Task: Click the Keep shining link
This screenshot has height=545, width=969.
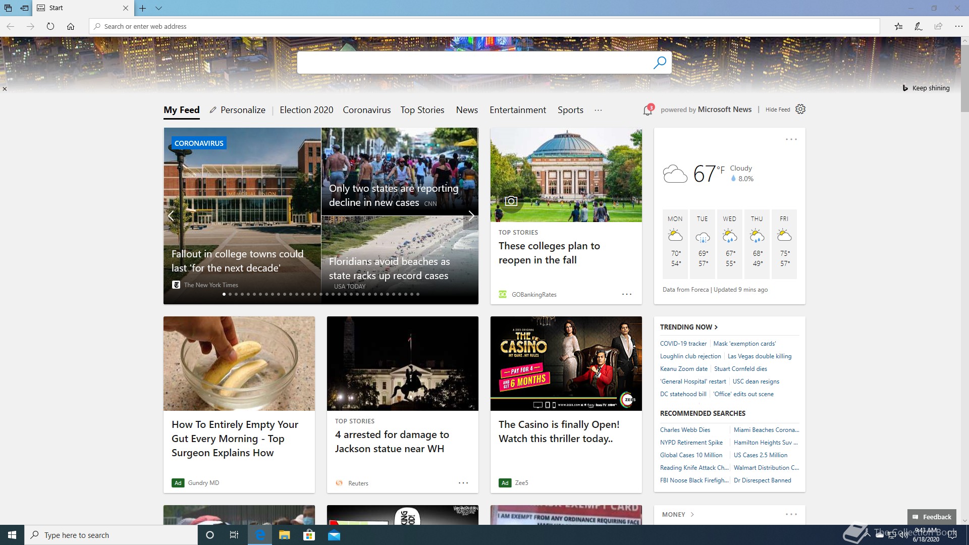Action: pyautogui.click(x=931, y=88)
